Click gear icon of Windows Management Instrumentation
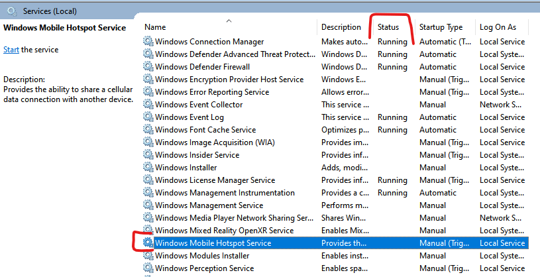The width and height of the screenshot is (540, 277). (x=148, y=192)
